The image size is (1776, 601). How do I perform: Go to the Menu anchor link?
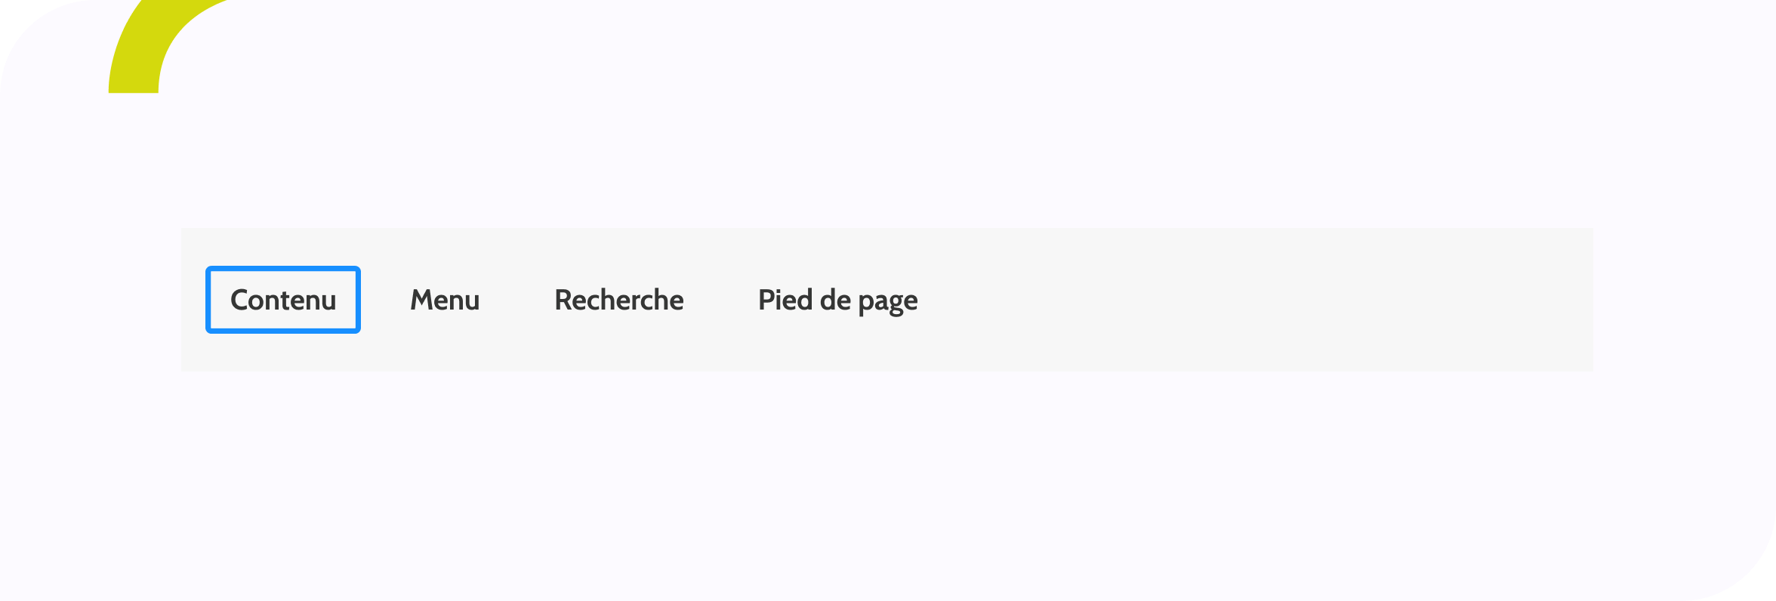[x=445, y=300]
